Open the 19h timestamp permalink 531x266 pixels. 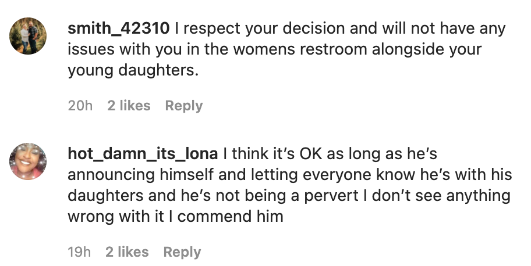tap(79, 252)
